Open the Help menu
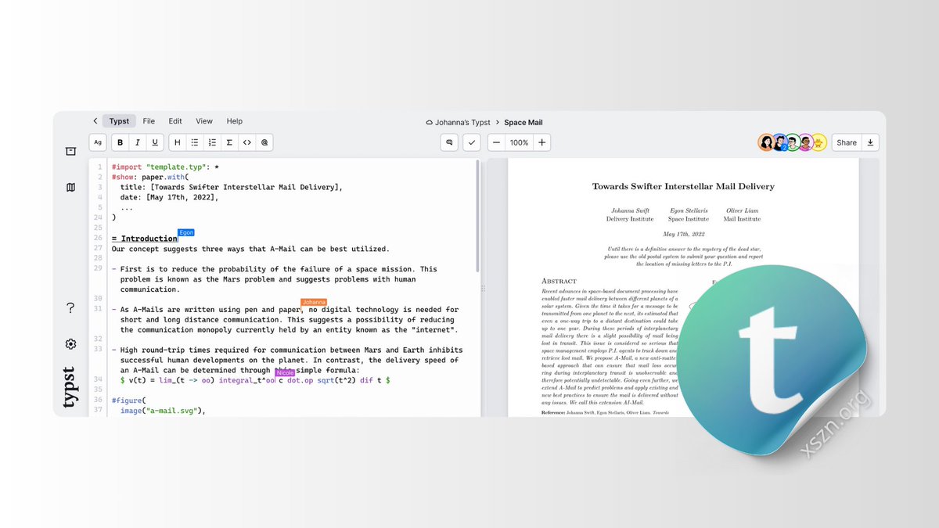This screenshot has height=528, width=939. coord(235,121)
